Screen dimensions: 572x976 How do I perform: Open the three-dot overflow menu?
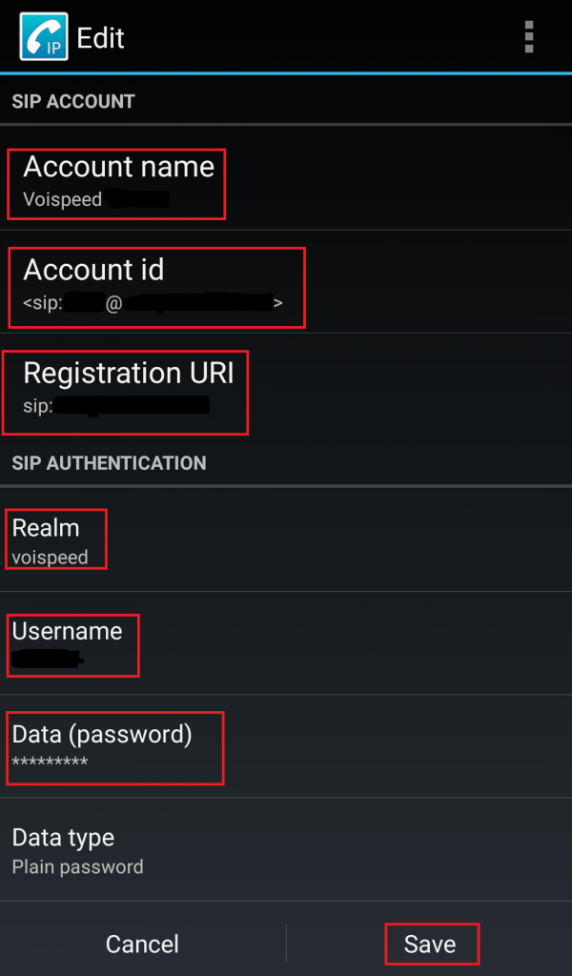point(529,37)
